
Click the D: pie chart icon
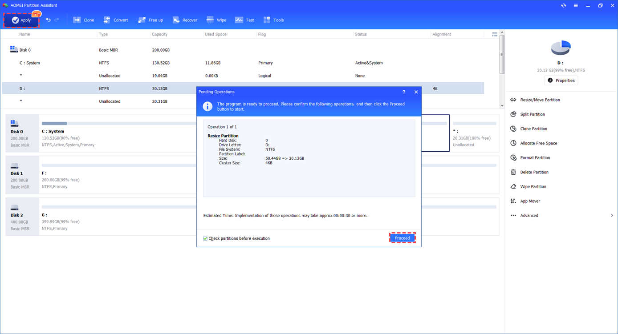[561, 47]
